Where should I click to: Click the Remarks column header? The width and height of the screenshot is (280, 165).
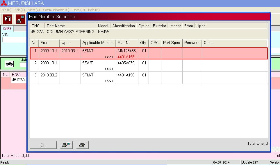point(192,43)
